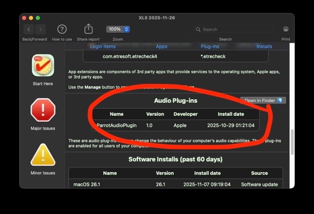Click Install date header in Audio Plug-ins table

tap(231, 114)
